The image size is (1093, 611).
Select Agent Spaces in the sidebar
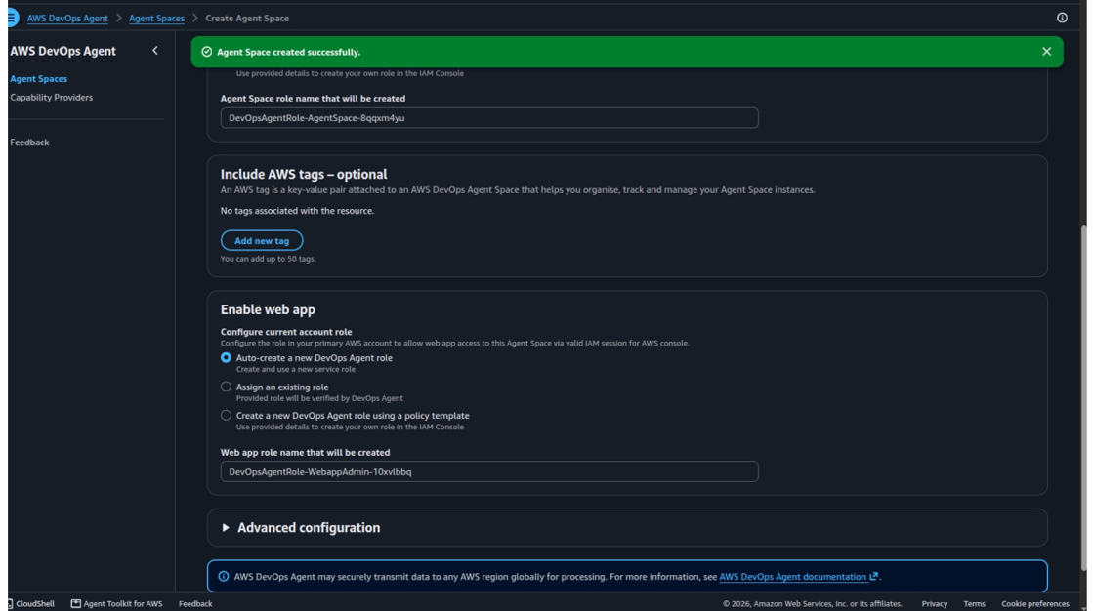point(38,79)
